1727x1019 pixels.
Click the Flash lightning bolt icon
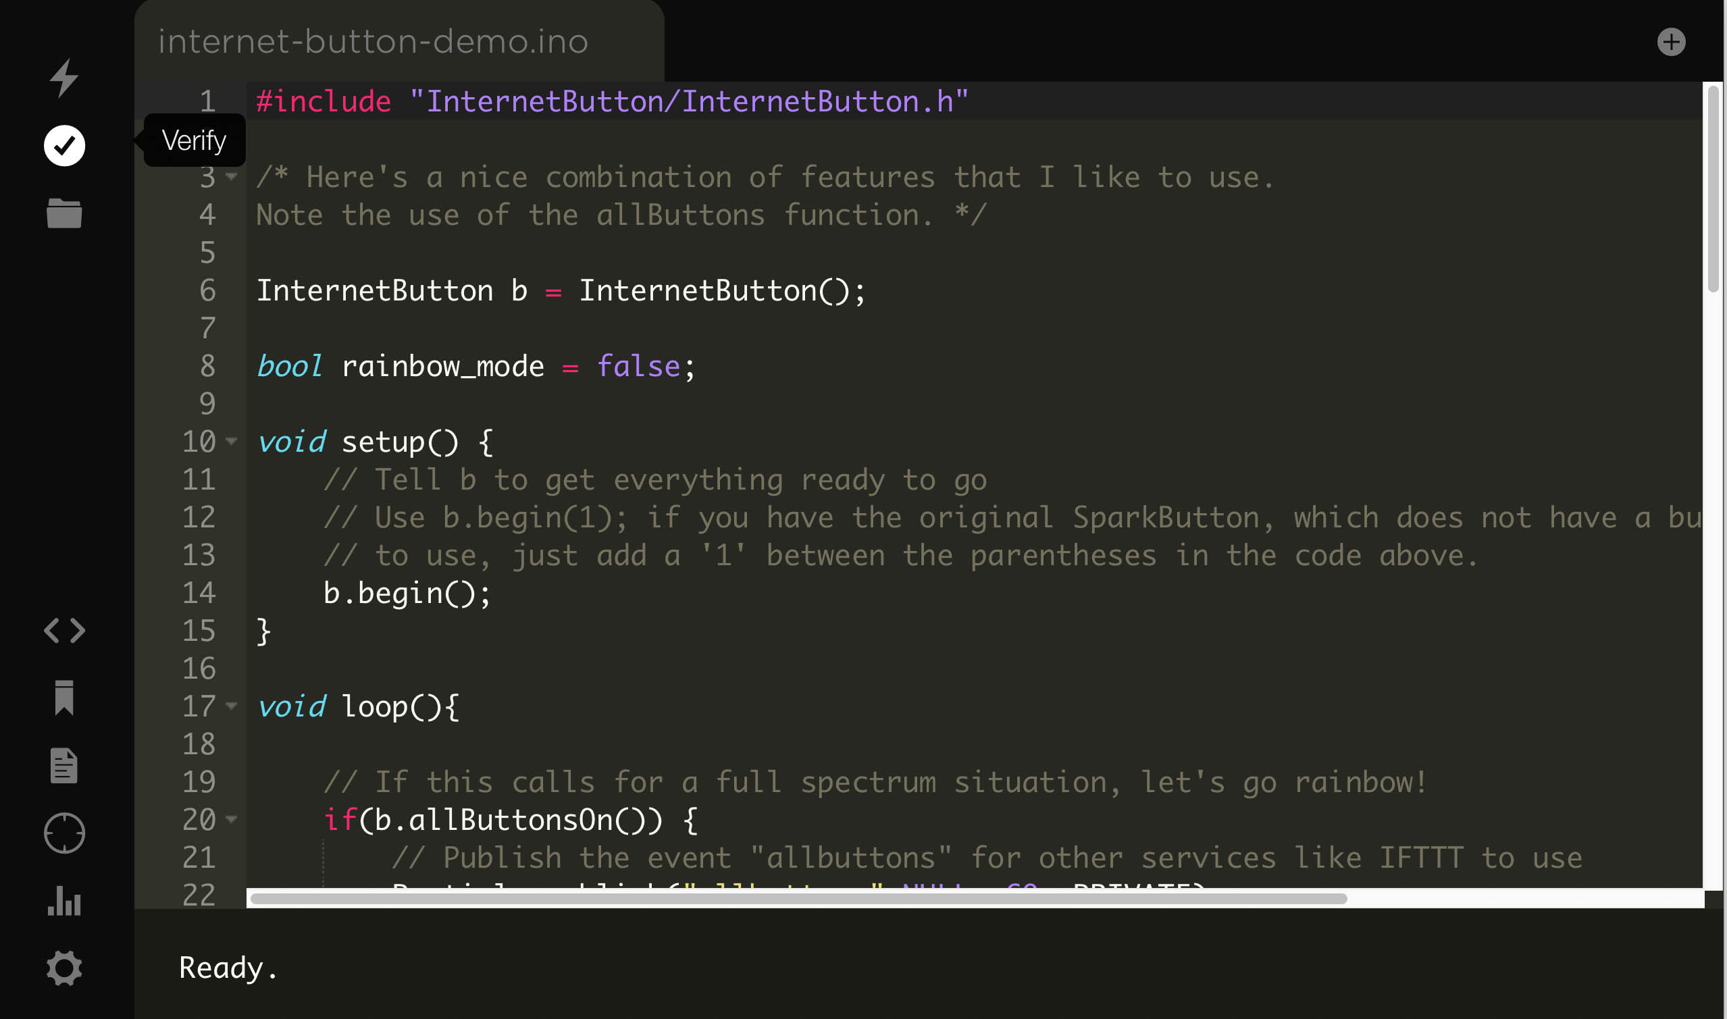point(64,78)
